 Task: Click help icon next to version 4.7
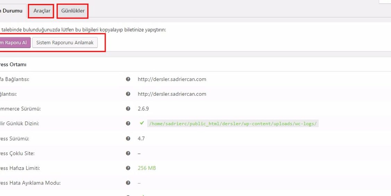point(128,138)
